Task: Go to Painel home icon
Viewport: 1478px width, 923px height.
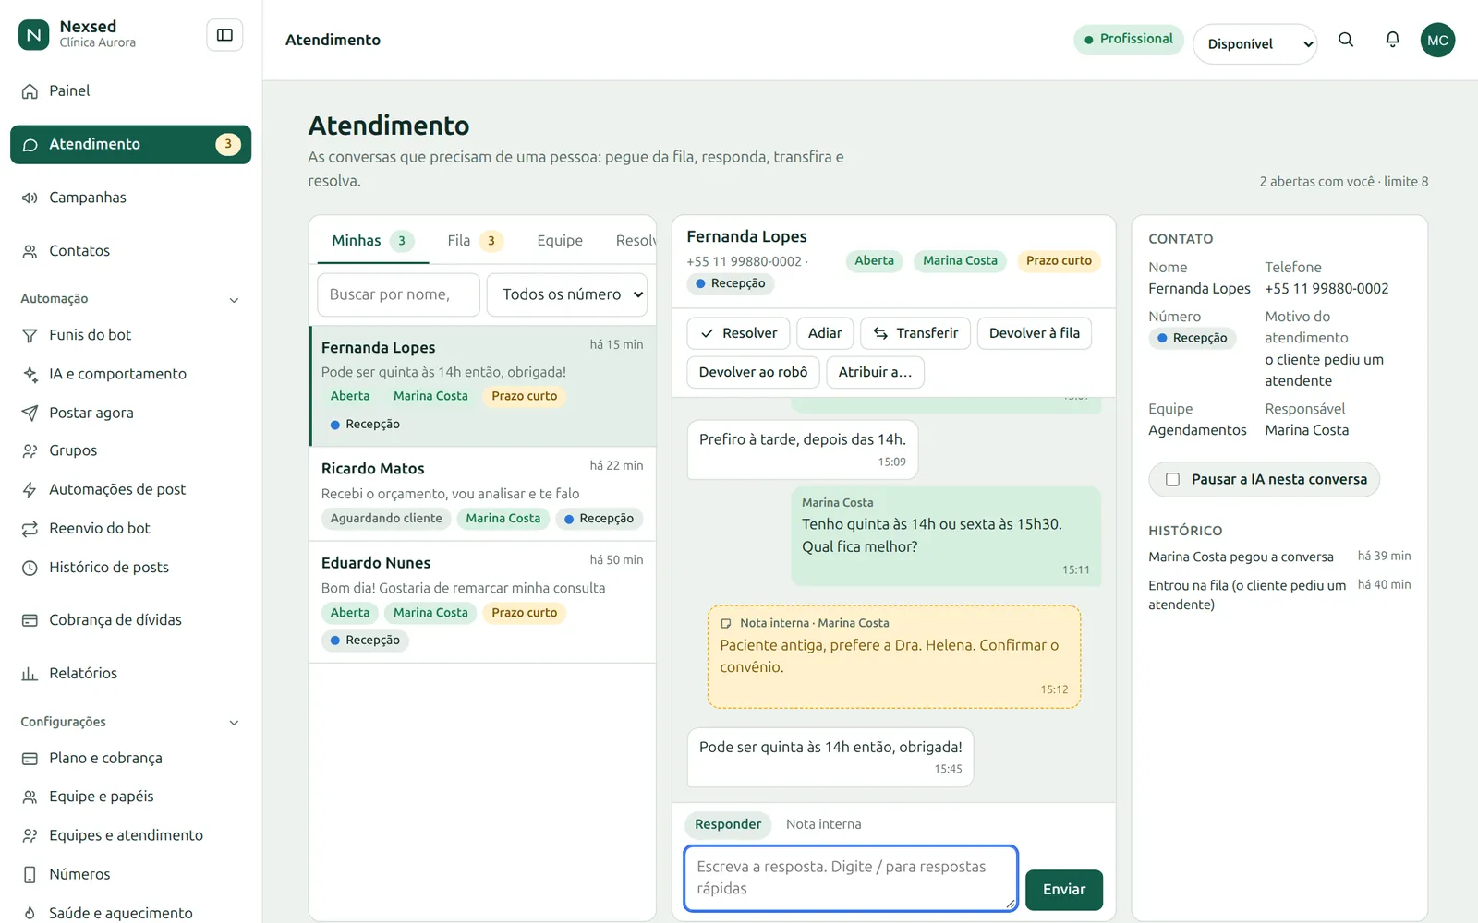Action: click(x=30, y=91)
